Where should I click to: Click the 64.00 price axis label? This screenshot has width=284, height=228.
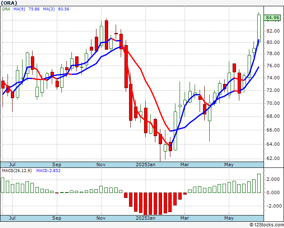273,144
